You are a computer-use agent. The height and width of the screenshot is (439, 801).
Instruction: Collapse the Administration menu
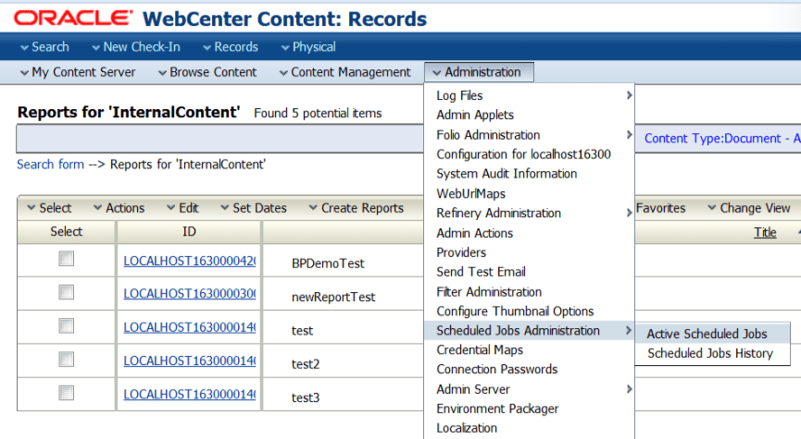pos(479,72)
